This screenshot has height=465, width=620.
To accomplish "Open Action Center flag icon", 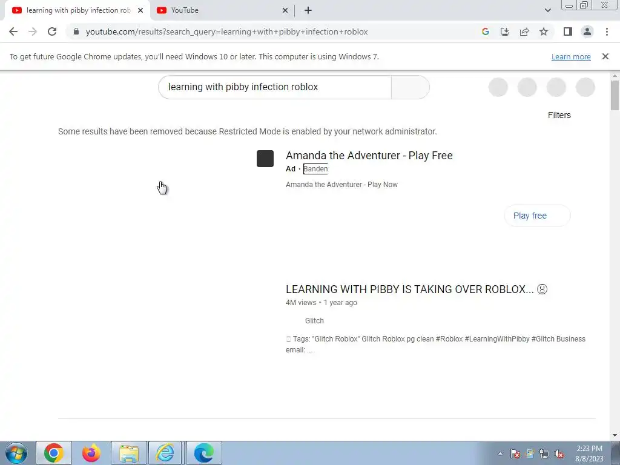I will pos(515,453).
